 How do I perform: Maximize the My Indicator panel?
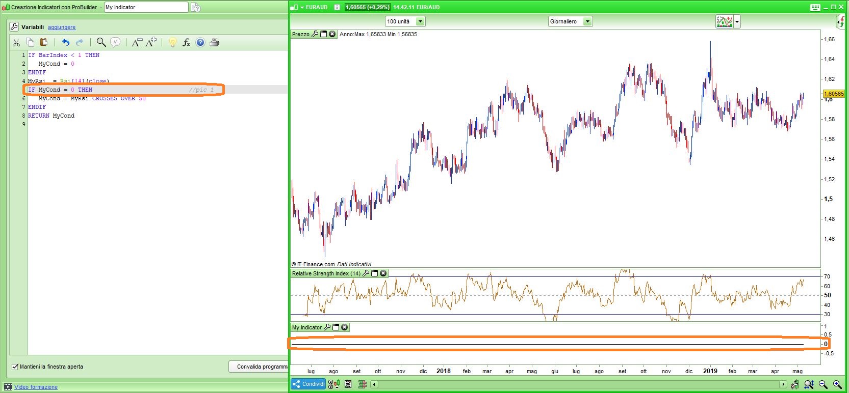click(x=336, y=327)
